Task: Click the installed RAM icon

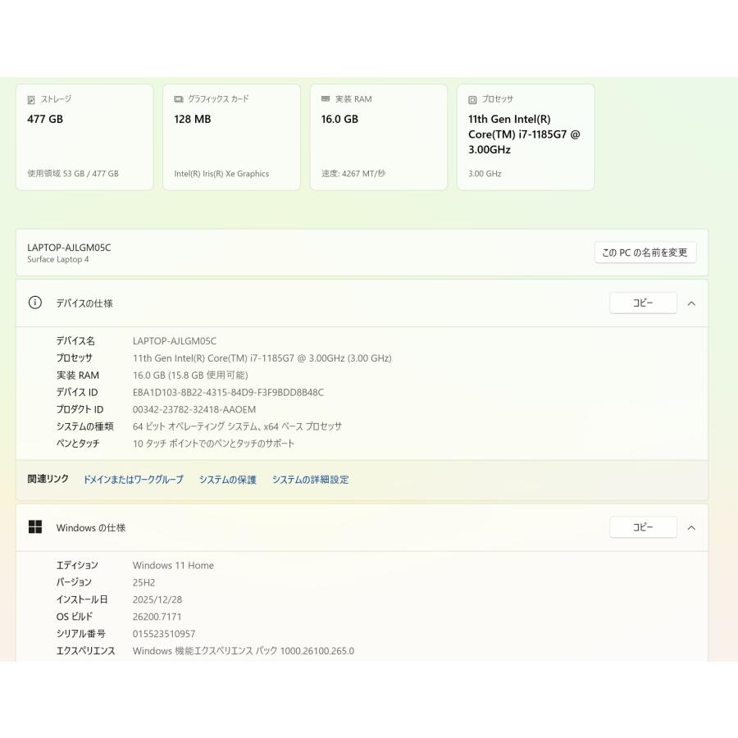Action: pyautogui.click(x=326, y=99)
